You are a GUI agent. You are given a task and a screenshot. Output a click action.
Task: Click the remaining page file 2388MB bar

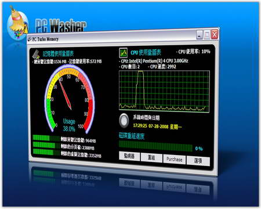click(46, 145)
